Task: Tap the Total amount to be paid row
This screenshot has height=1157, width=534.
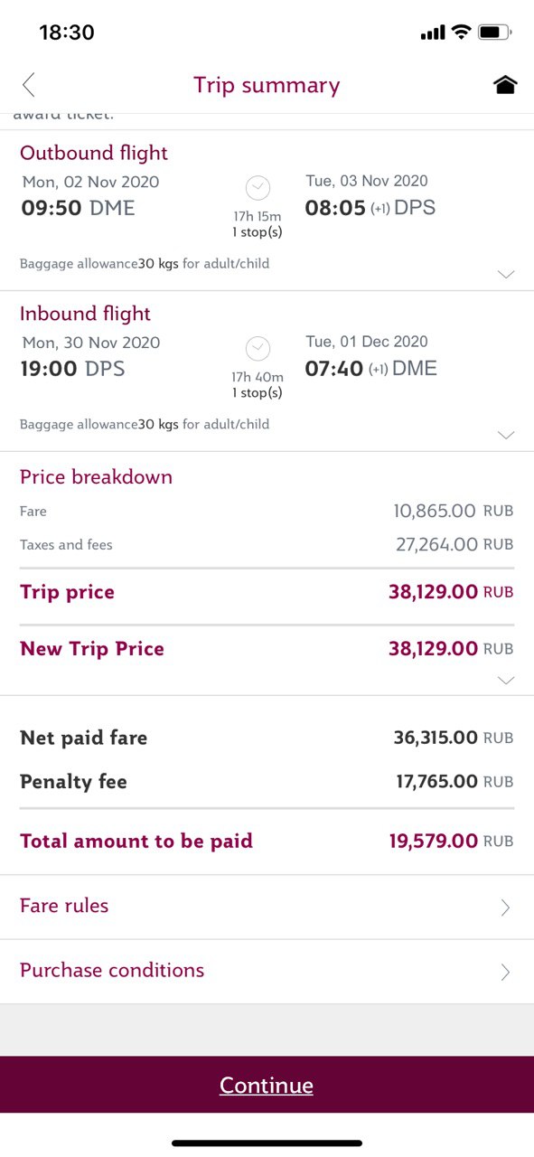Action: [267, 842]
